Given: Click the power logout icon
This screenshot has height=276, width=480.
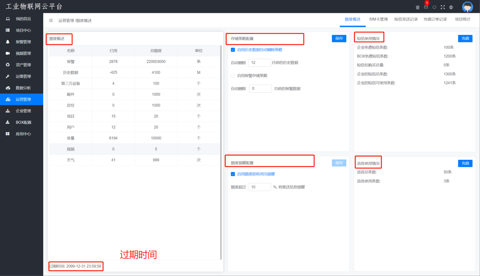Looking at the screenshot, I should click(434, 7).
